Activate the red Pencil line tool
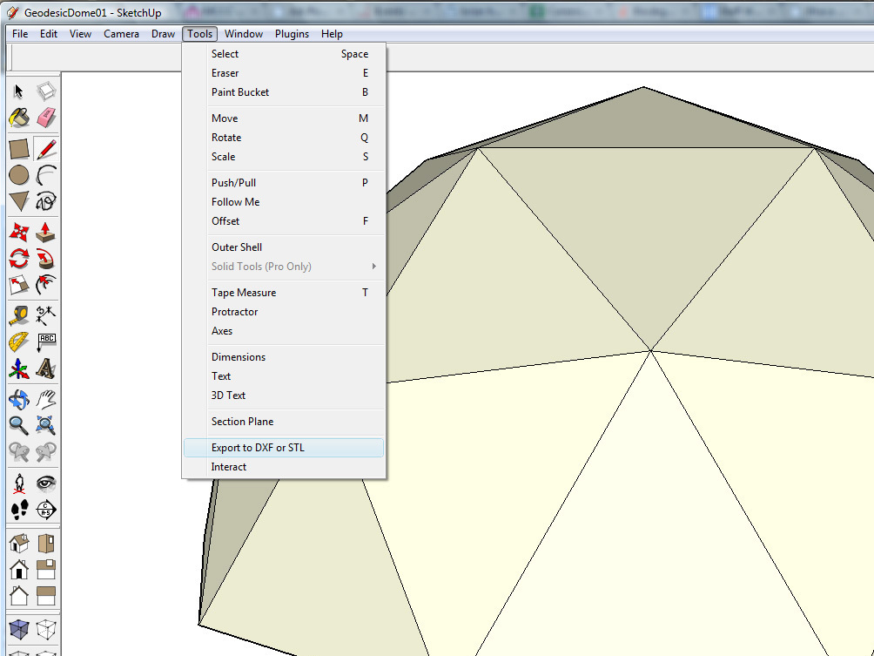 click(46, 149)
